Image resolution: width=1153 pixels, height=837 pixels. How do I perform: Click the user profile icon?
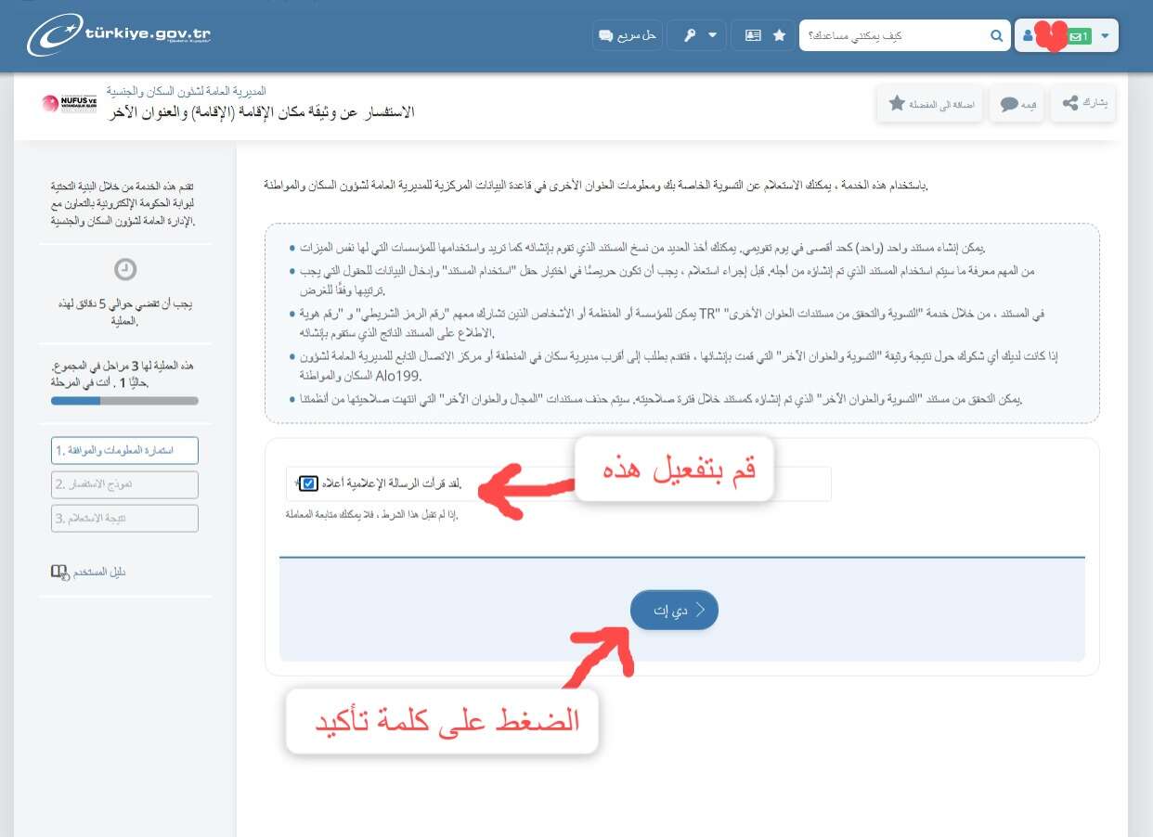click(x=1029, y=36)
